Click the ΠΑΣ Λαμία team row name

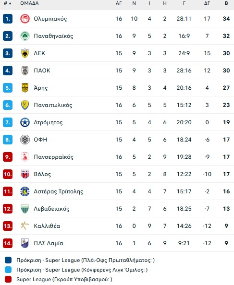pyautogui.click(x=49, y=243)
